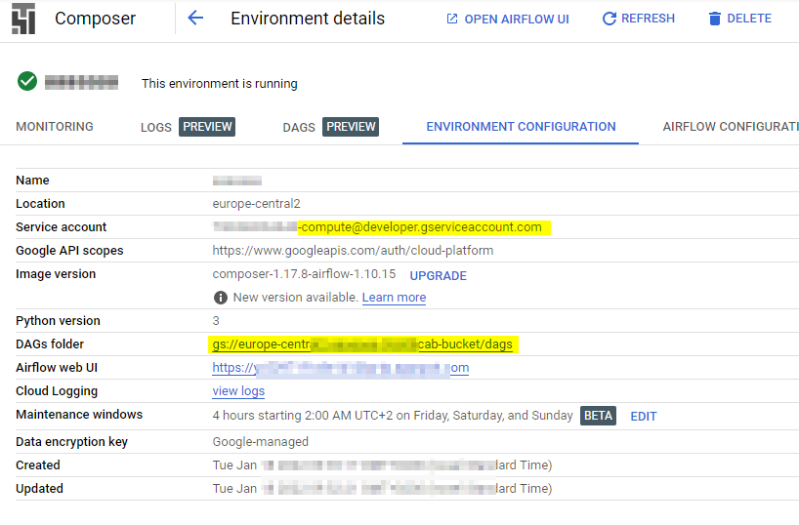799x525 pixels.
Task: Open the Airflow web UI URL
Action: tap(340, 368)
